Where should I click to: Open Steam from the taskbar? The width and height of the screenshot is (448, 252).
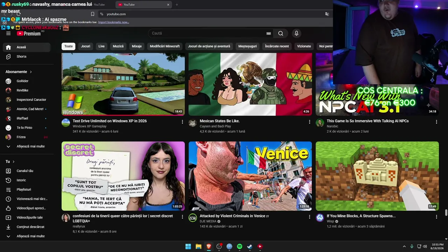[x=250, y=246]
